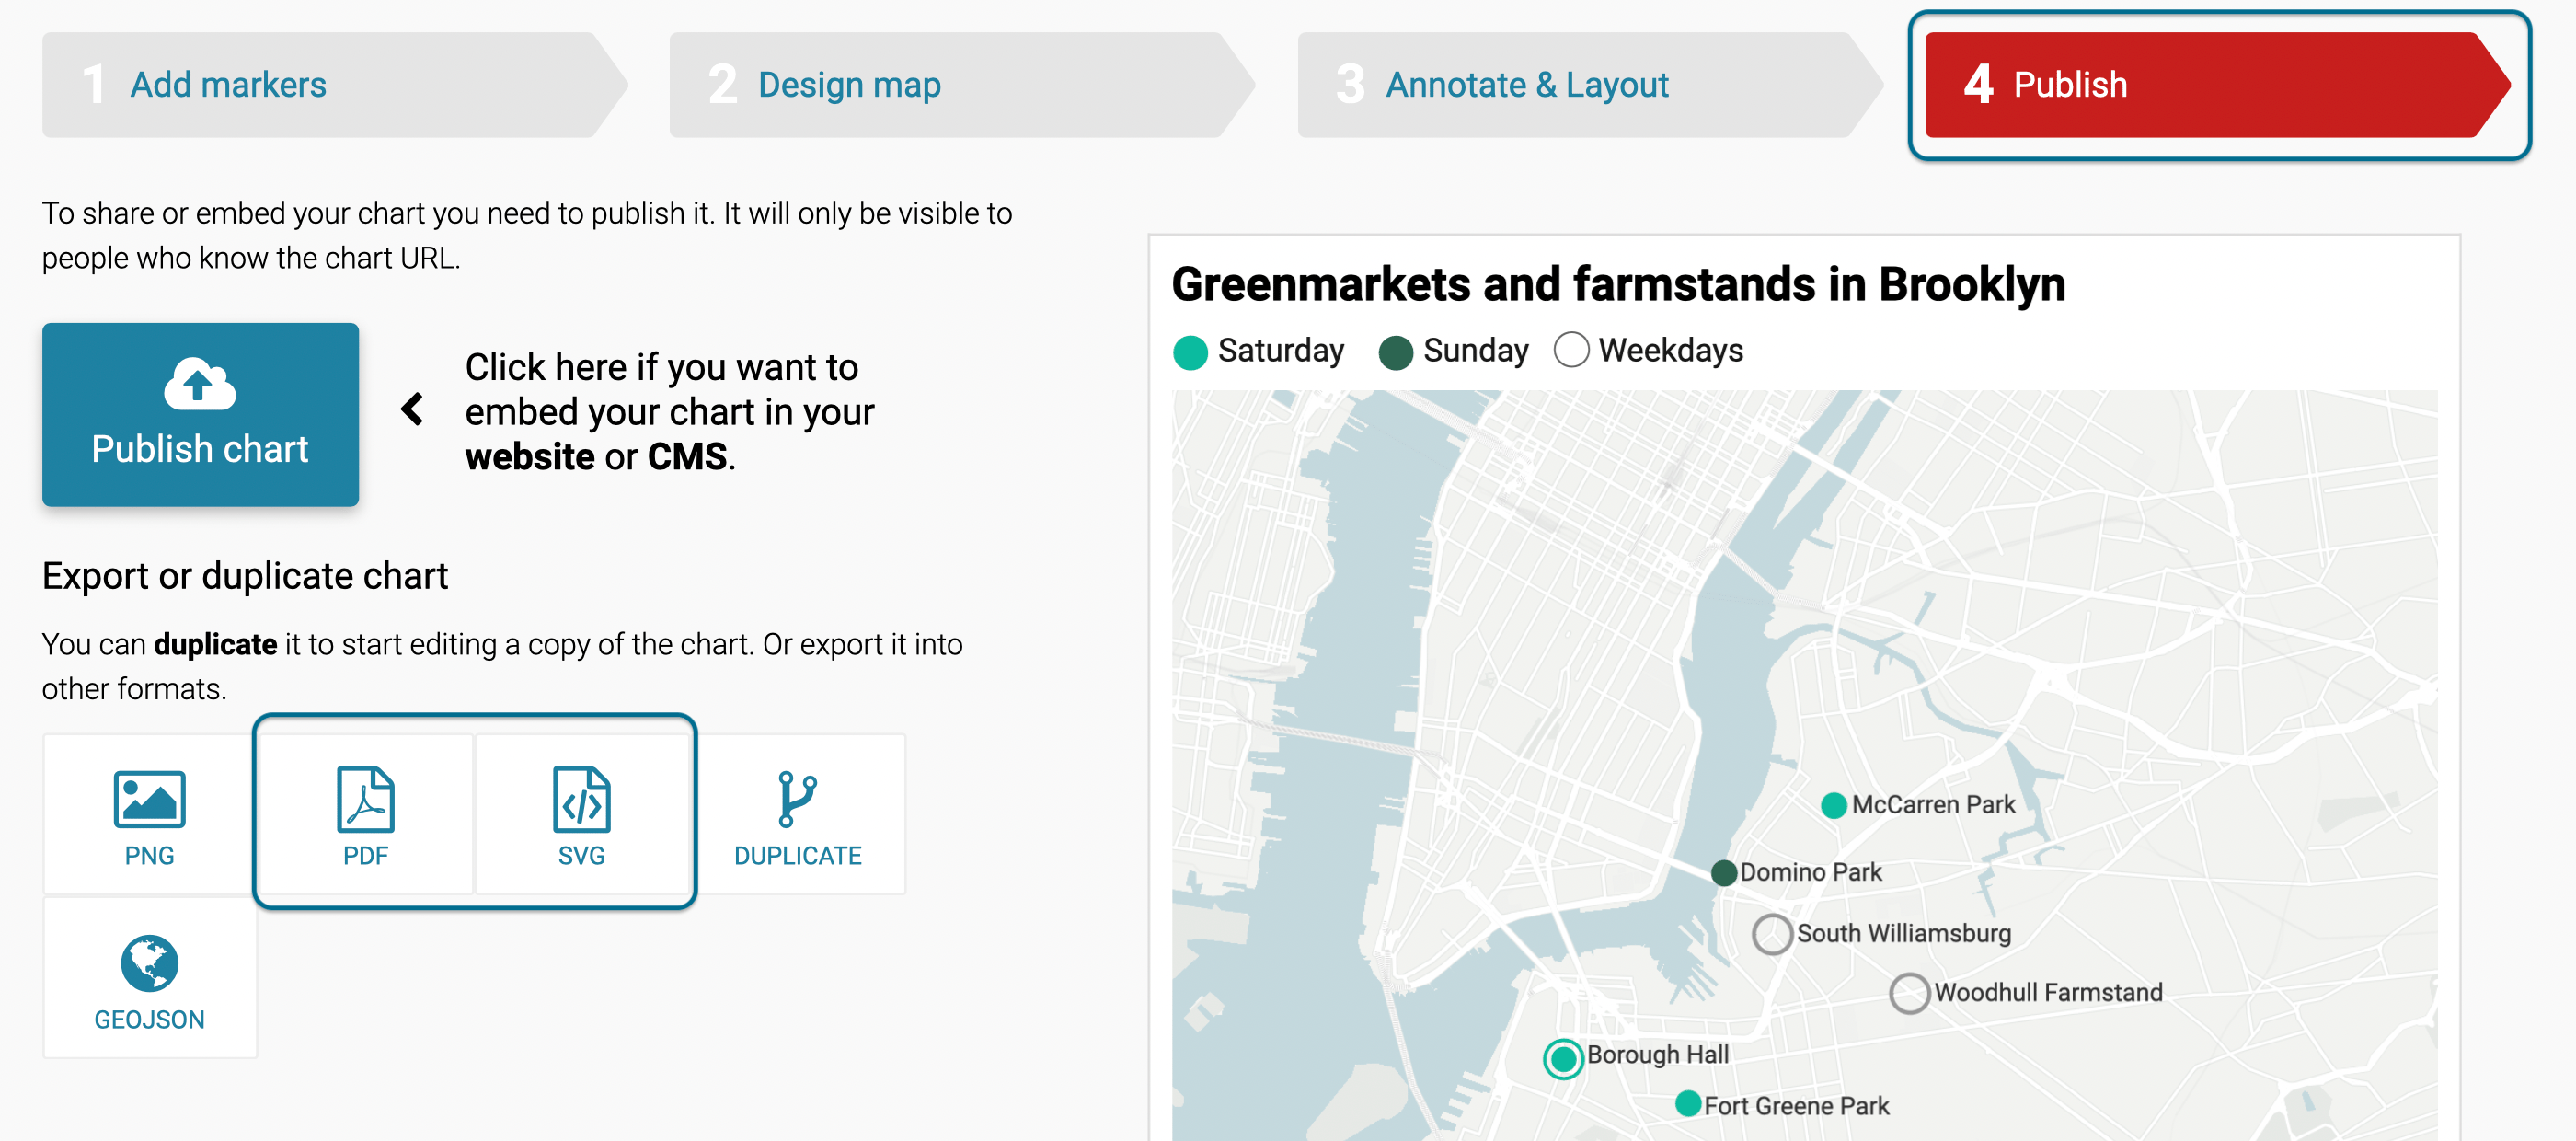
Task: Click the Fort Greene Park marker
Action: pyautogui.click(x=1688, y=1104)
